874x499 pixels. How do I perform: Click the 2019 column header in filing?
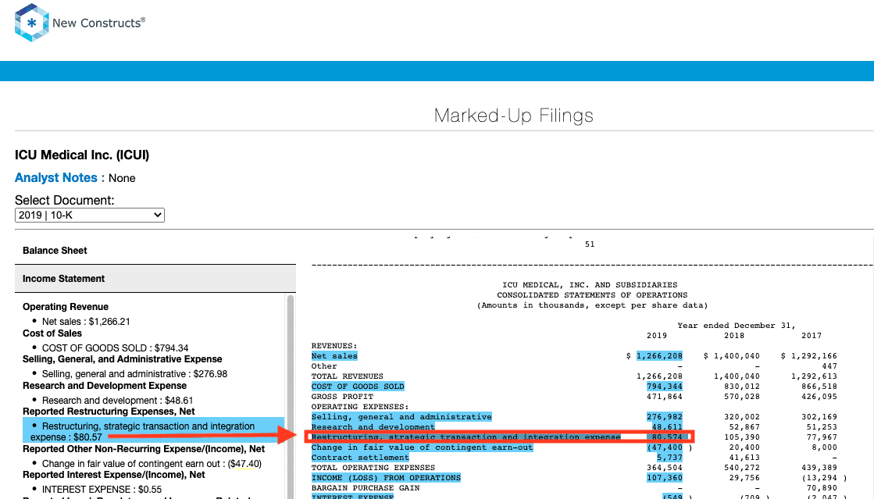click(657, 336)
